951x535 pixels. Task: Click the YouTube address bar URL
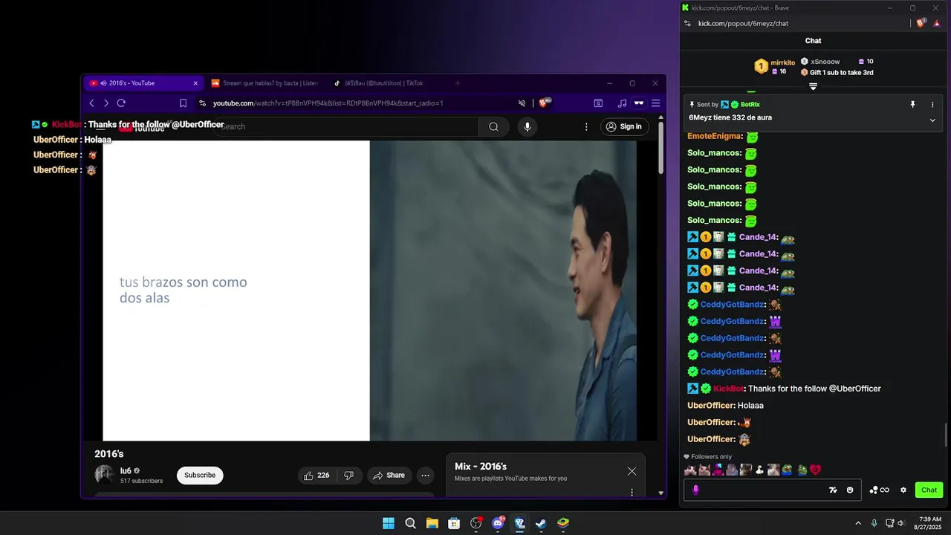pyautogui.click(x=328, y=103)
